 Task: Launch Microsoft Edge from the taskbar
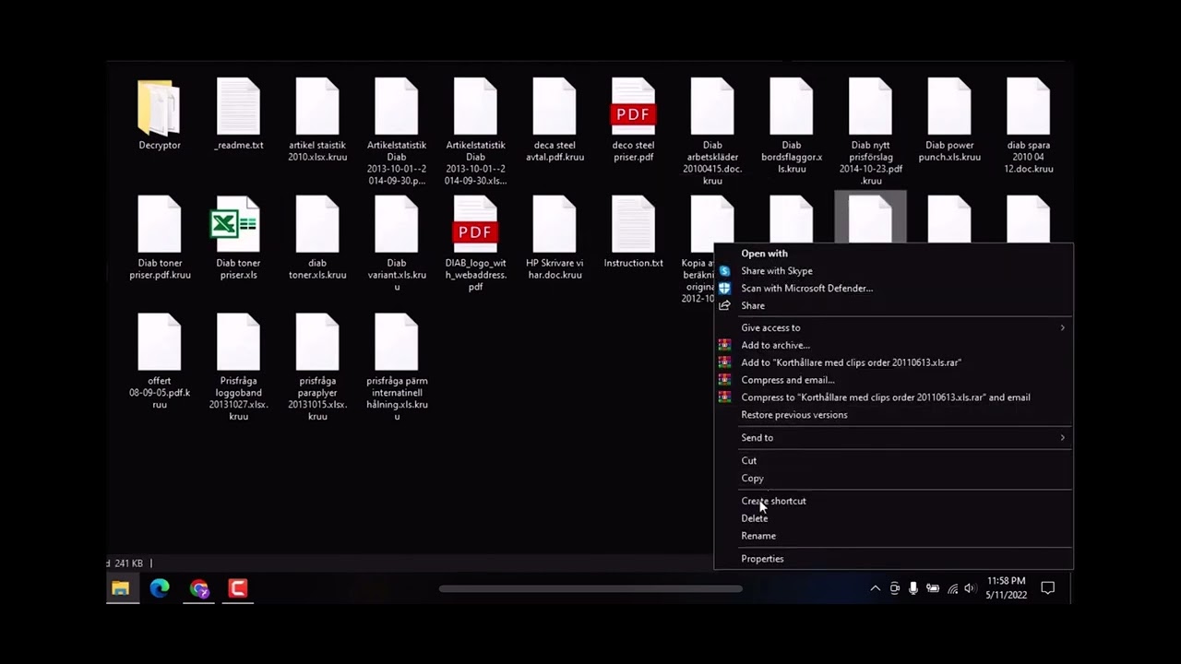[x=160, y=588]
